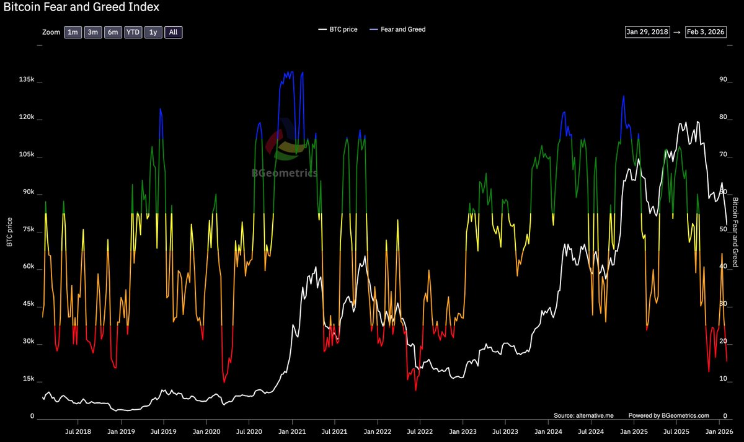
Task: Click the Jul 2021 x-axis label
Action: (x=335, y=430)
